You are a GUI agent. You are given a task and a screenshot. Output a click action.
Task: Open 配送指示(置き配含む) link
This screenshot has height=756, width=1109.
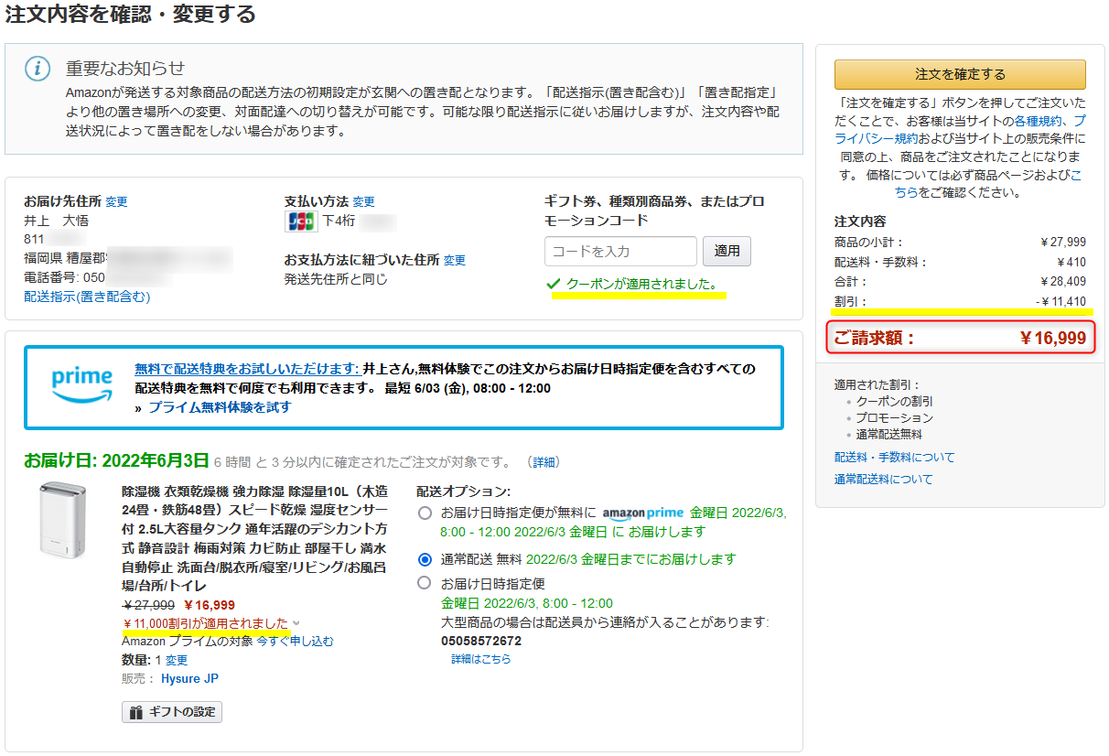pyautogui.click(x=87, y=297)
